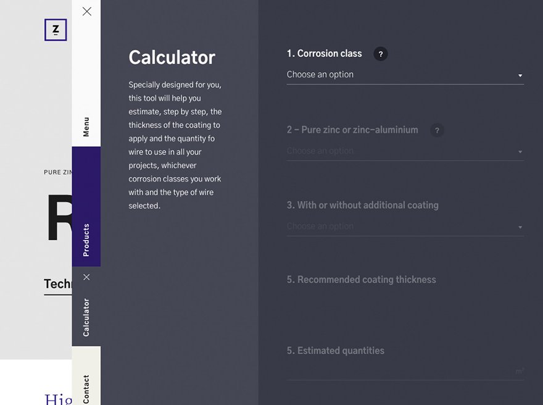Select the Calculator sidebar tab
This screenshot has width=543, height=405.
click(x=86, y=316)
